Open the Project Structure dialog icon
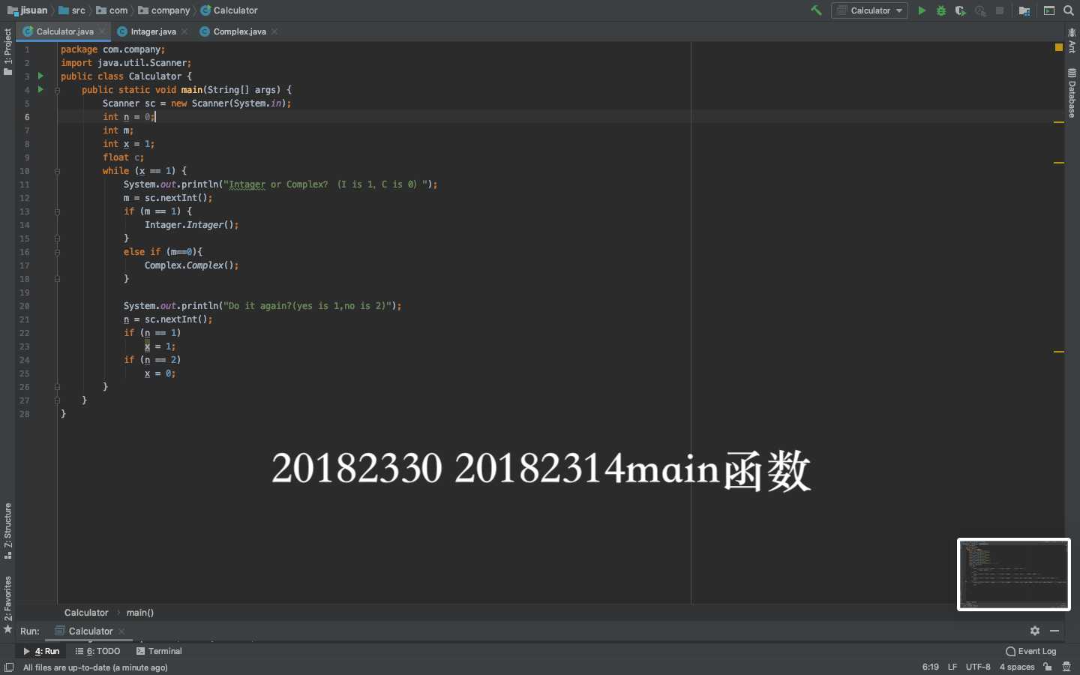This screenshot has width=1080, height=675. click(x=1024, y=10)
